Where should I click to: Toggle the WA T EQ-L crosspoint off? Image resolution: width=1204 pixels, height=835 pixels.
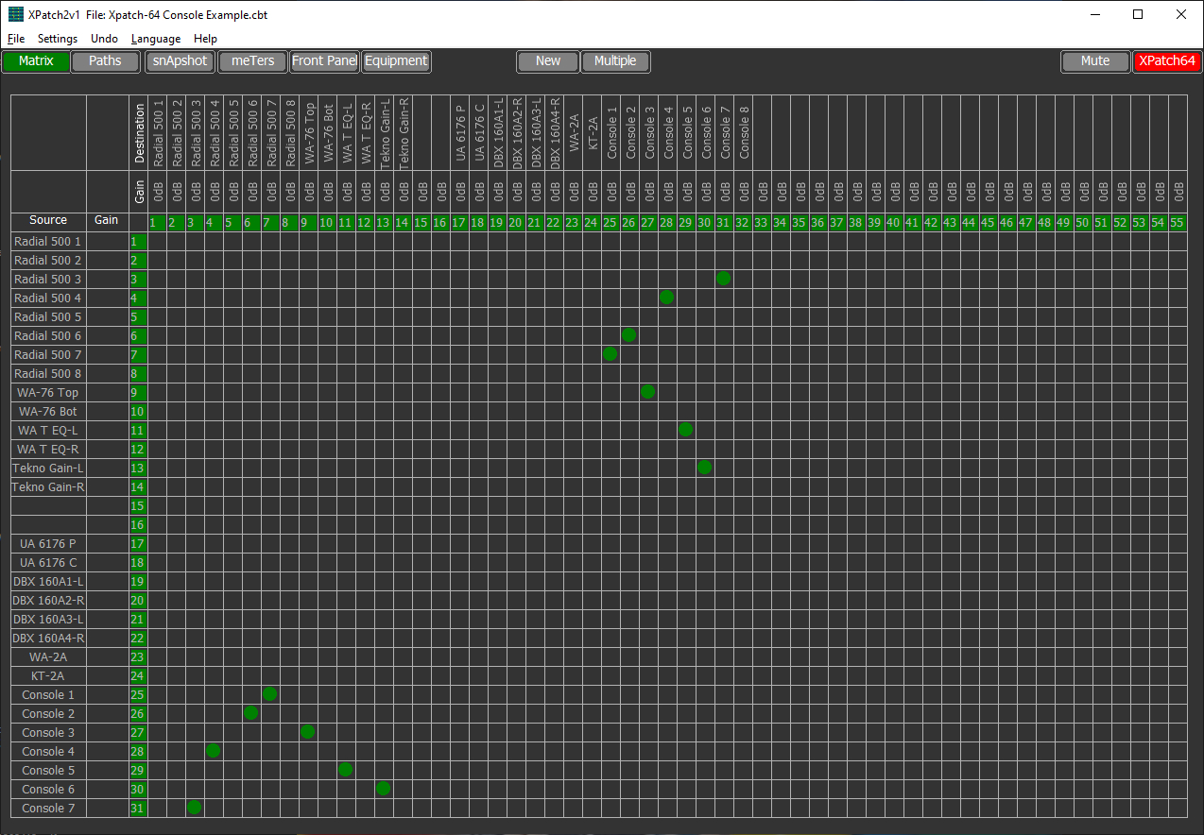point(685,430)
